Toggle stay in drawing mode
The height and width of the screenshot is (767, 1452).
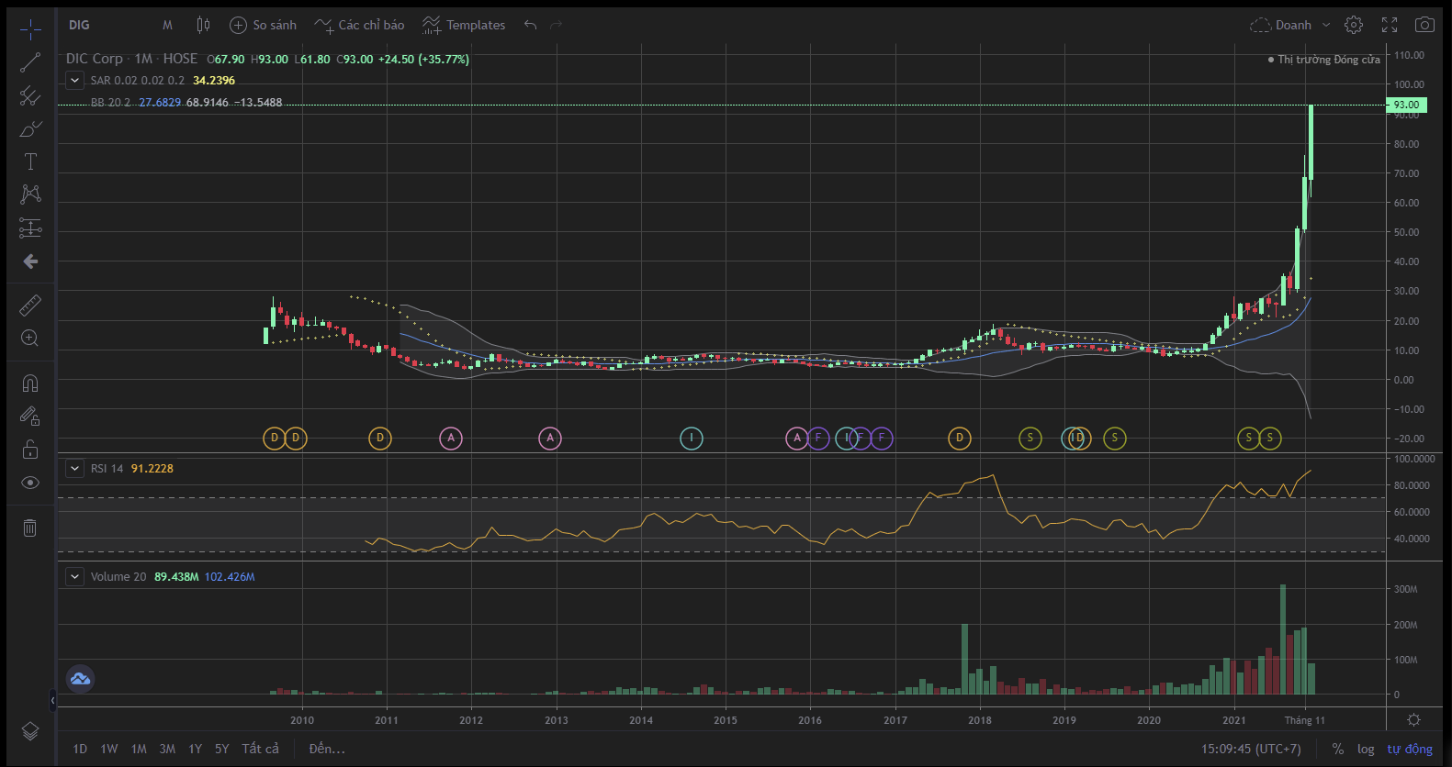(x=30, y=417)
